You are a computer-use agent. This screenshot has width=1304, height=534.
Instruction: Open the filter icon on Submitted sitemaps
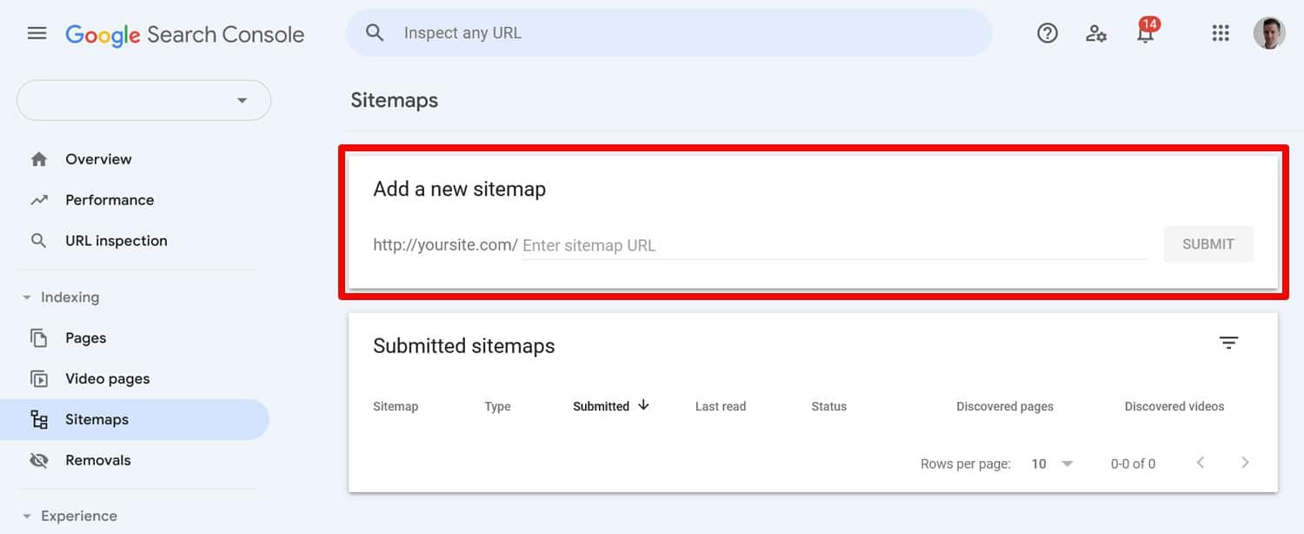1228,343
